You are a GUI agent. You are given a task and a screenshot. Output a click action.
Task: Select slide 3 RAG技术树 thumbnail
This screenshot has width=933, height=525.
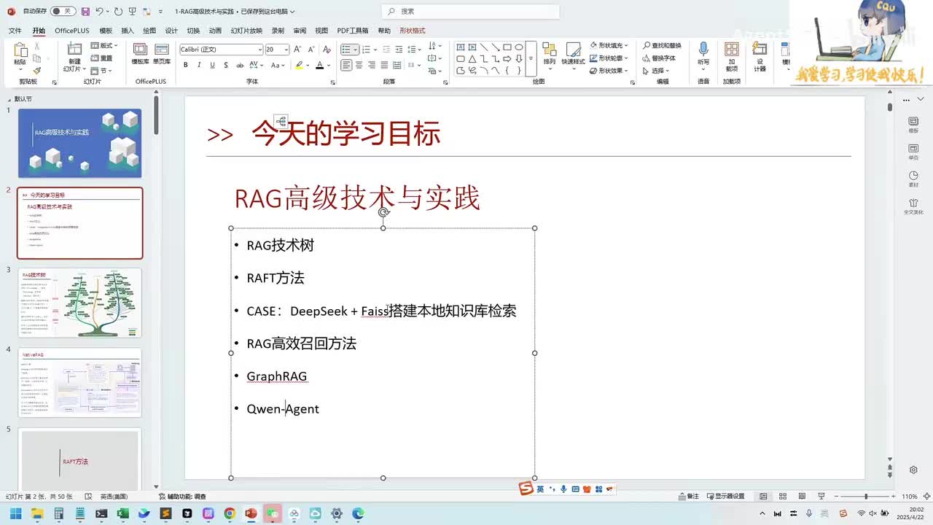(80, 302)
